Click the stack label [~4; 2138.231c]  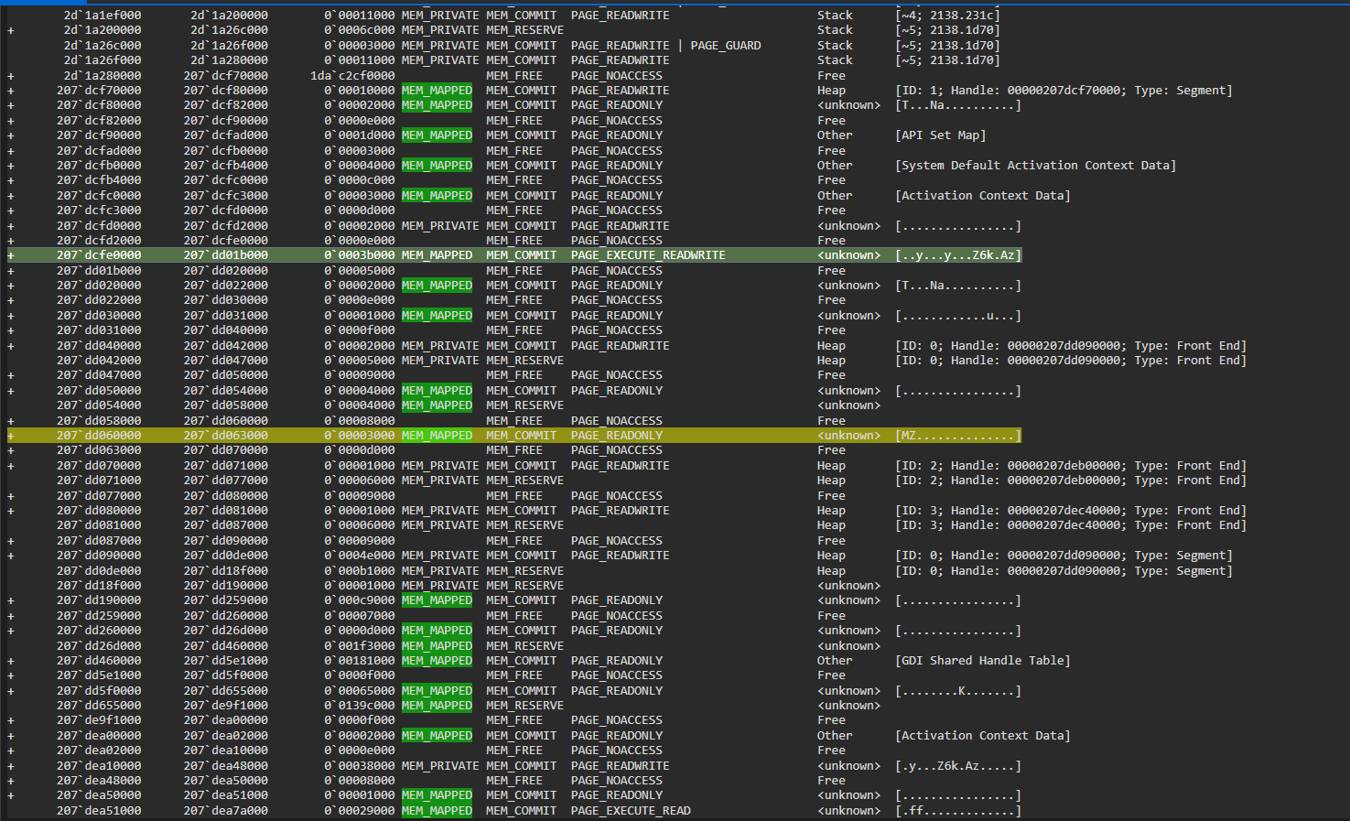pos(948,16)
